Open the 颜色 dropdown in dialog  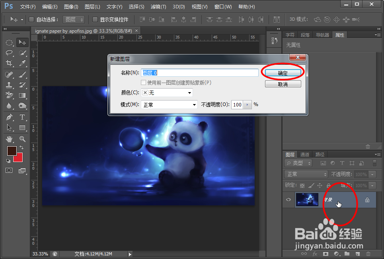pos(167,93)
